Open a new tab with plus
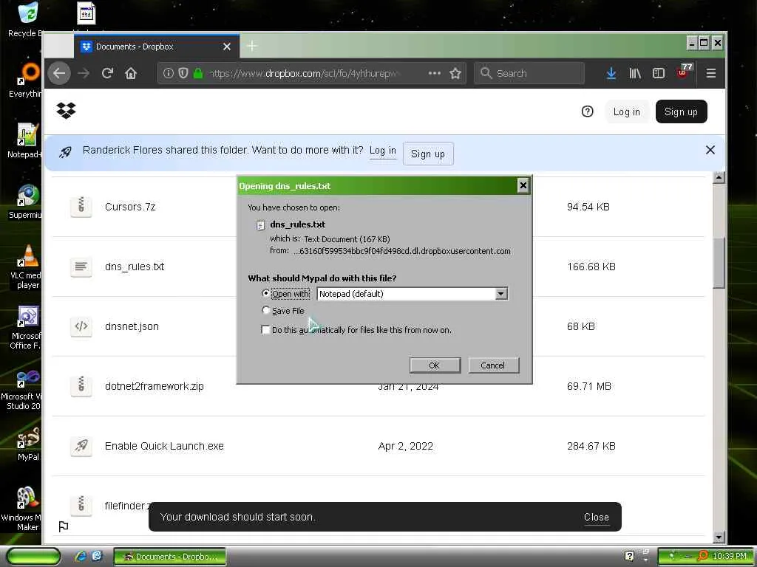This screenshot has width=757, height=567. pos(252,47)
